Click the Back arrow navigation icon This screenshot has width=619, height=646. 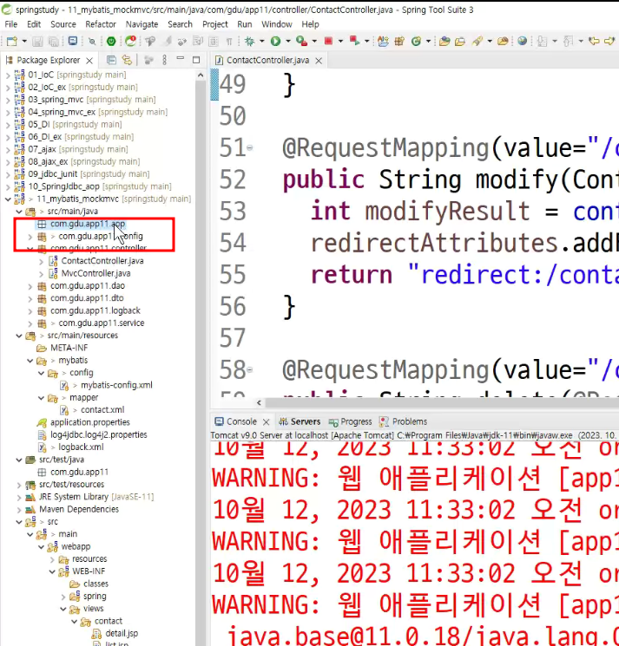[594, 42]
